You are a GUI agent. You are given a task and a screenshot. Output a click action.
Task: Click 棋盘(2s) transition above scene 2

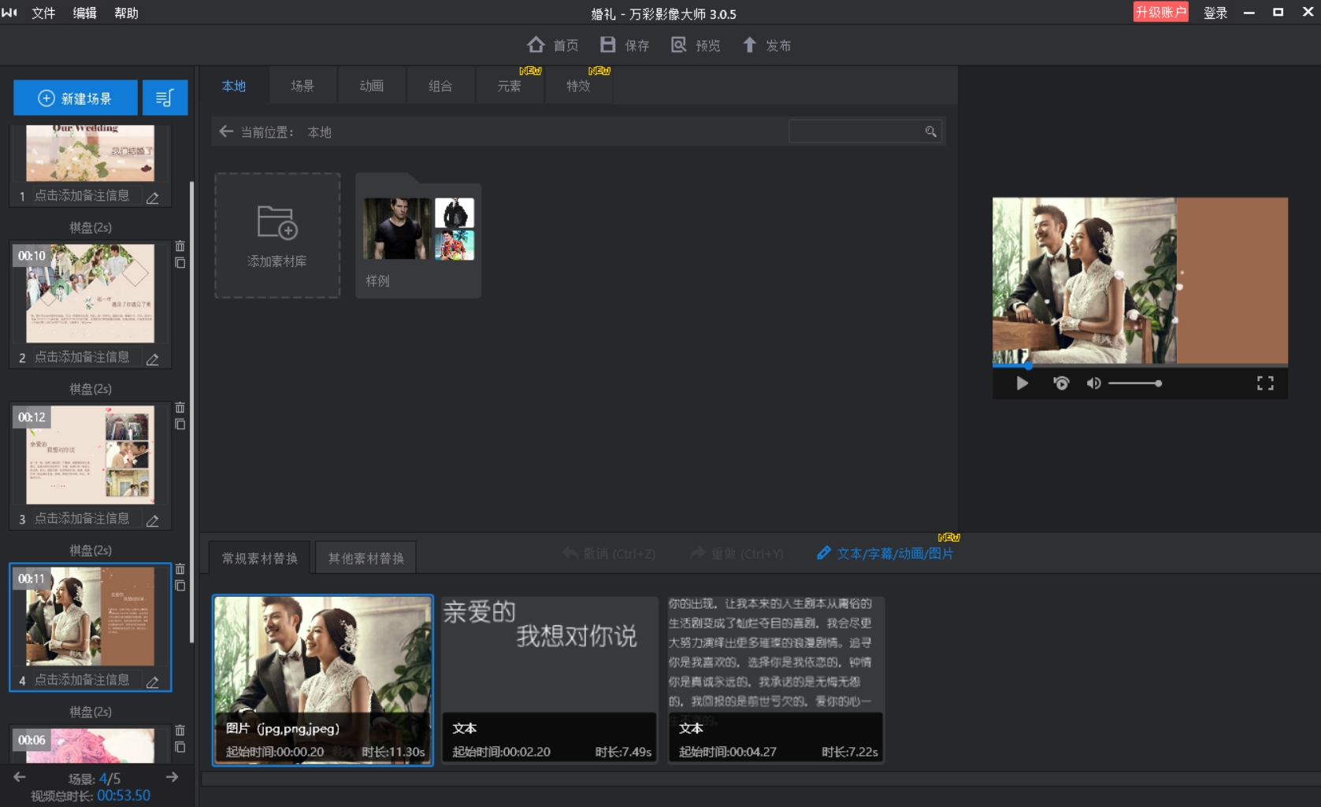coord(91,228)
